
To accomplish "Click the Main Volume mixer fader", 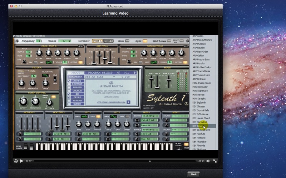I will point(169,80).
